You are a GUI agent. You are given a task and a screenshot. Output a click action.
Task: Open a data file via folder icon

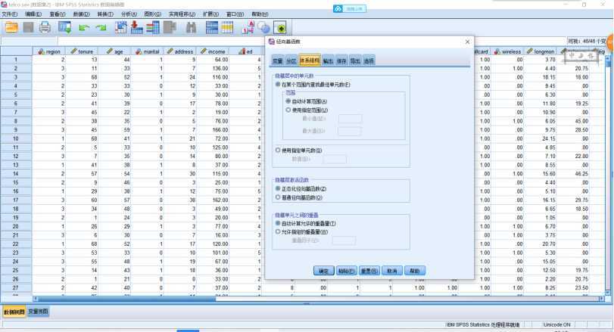pyautogui.click(x=11, y=27)
